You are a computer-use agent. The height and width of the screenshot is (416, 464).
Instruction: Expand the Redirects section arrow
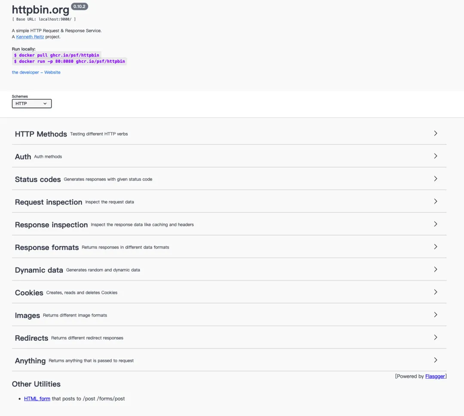[x=435, y=337]
